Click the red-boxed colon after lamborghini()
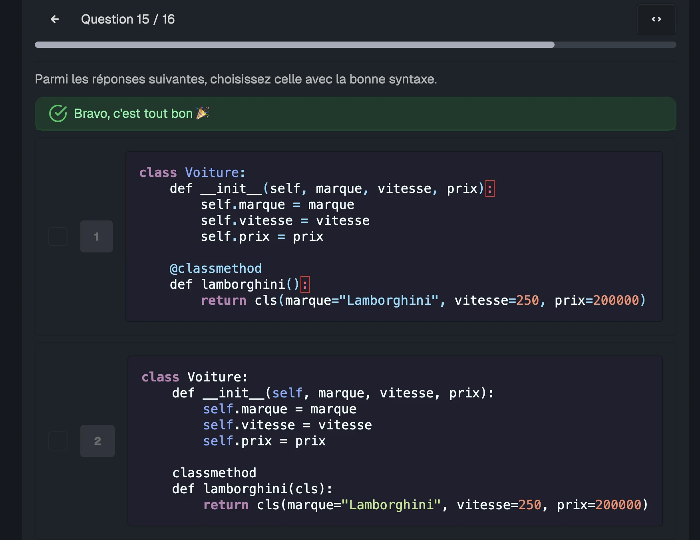The height and width of the screenshot is (540, 700). coord(305,284)
